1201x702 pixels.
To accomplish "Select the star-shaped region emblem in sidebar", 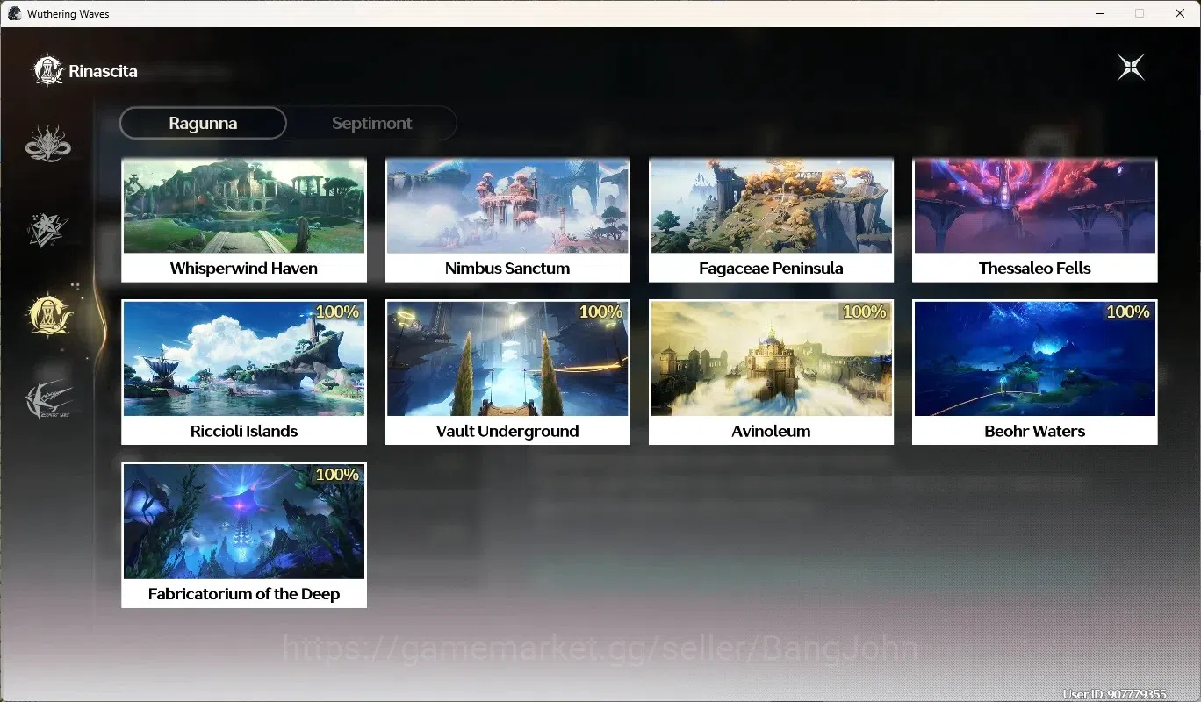I will [47, 229].
